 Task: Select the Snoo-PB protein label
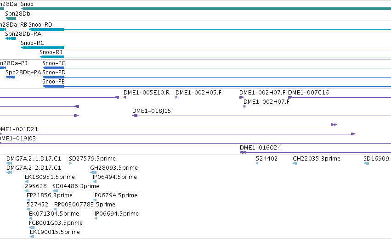coord(54,82)
